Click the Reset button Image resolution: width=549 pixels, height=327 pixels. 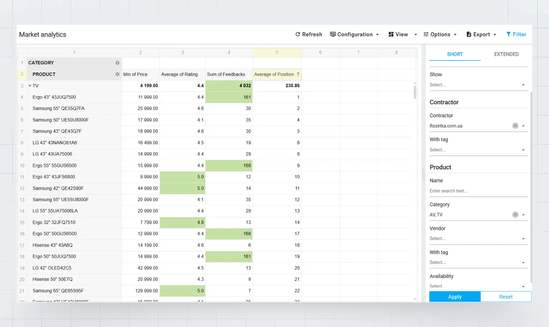pyautogui.click(x=506, y=296)
